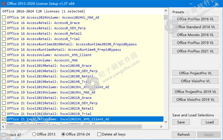Select the Excel2019R_Retail row text
Screen dimensions: 223x140
[50, 76]
